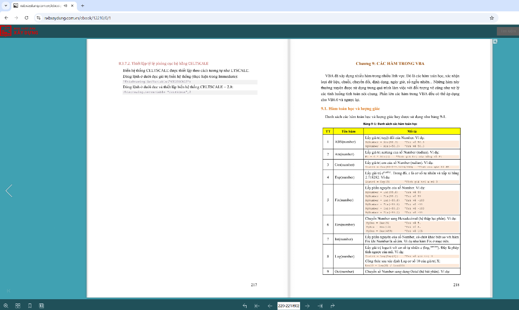Image resolution: width=519 pixels, height=310 pixels.
Task: Jump to the first page of ebook
Action: click(257, 306)
